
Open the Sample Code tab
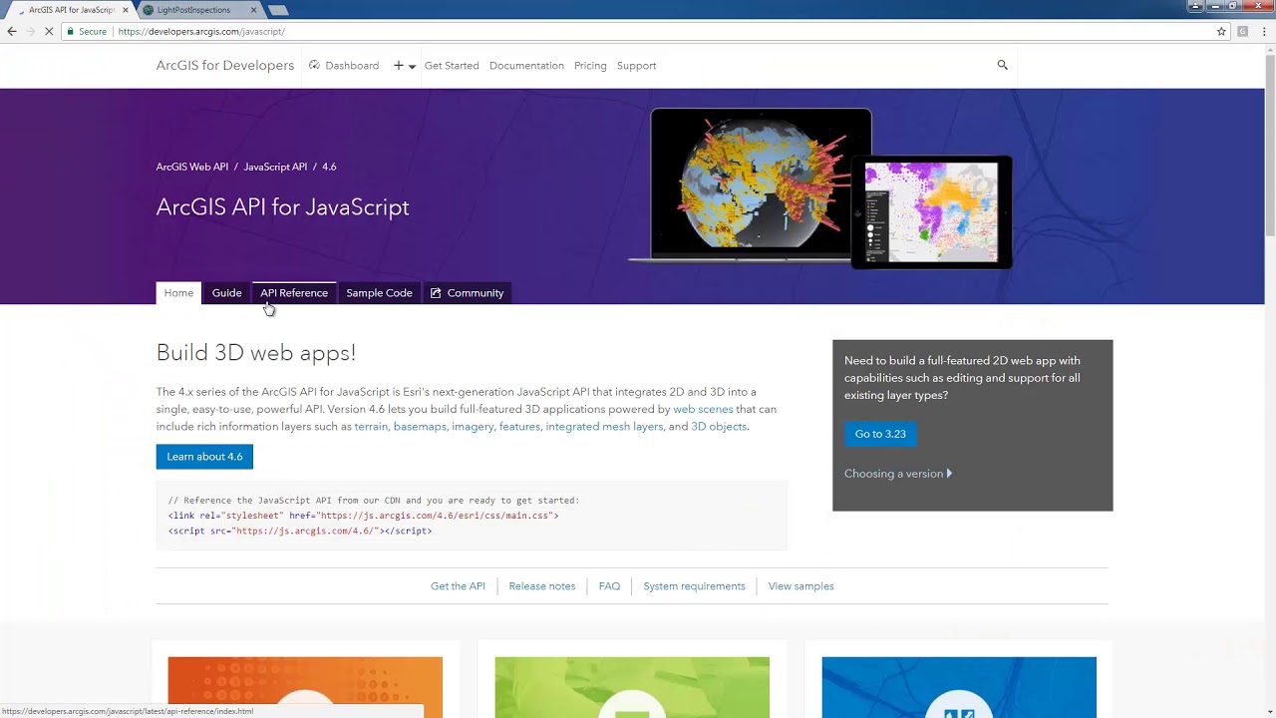(379, 293)
